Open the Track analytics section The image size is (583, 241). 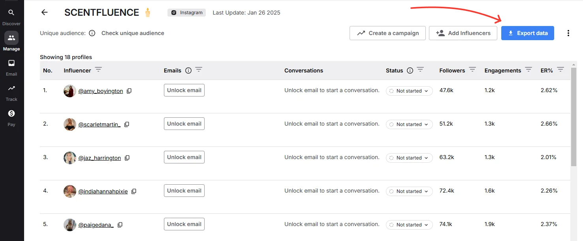point(11,93)
